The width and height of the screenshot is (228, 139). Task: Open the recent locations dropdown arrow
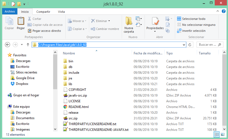pyautogui.click(x=22, y=45)
